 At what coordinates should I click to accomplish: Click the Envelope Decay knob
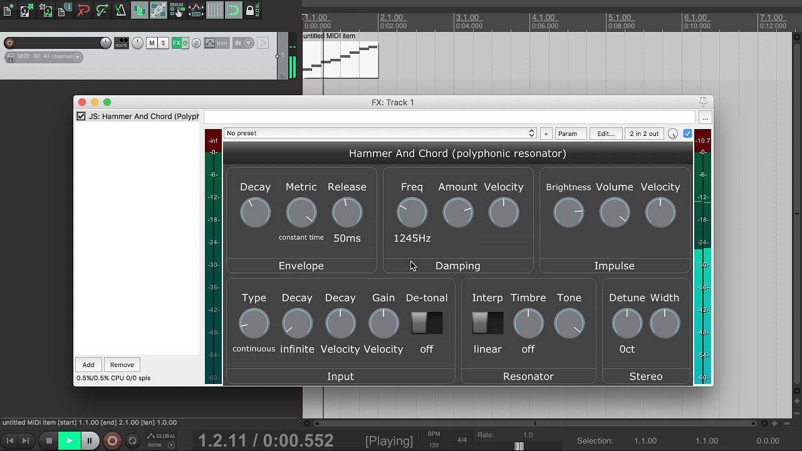pos(255,213)
